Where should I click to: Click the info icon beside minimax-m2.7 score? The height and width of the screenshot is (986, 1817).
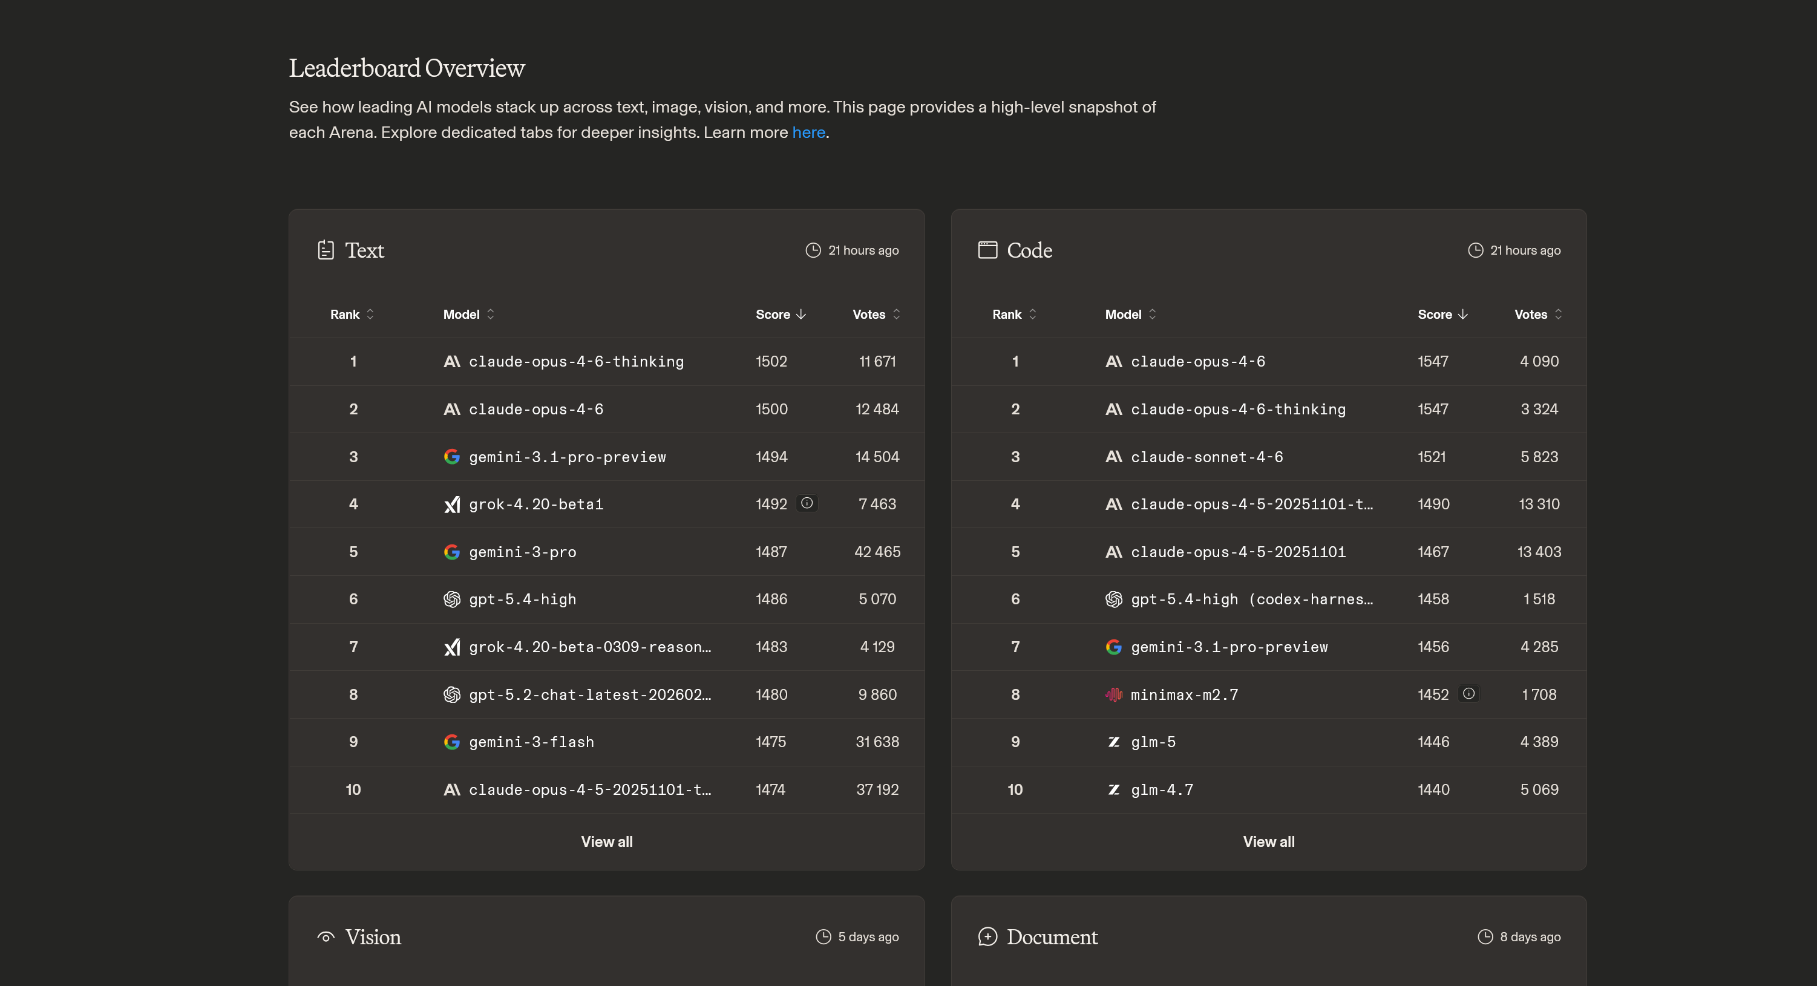click(1468, 693)
